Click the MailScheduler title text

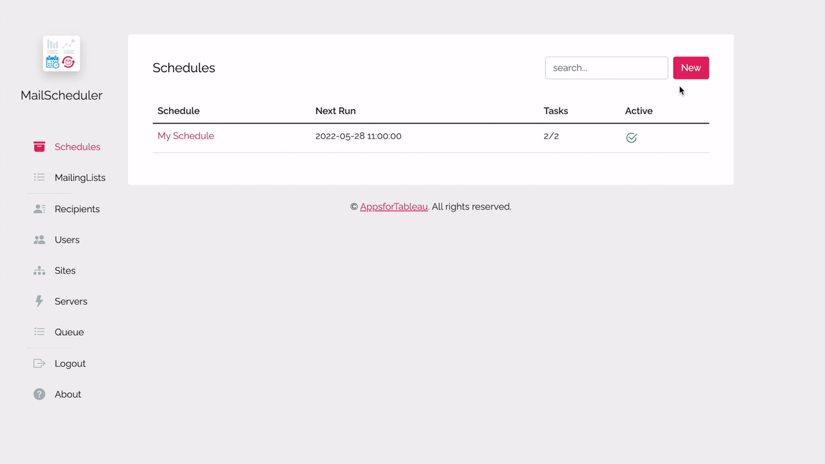[x=61, y=95]
